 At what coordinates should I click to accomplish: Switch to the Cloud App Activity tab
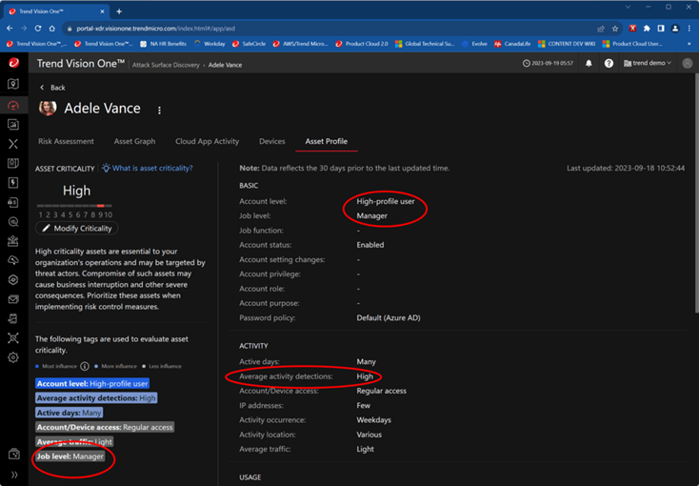(x=207, y=141)
